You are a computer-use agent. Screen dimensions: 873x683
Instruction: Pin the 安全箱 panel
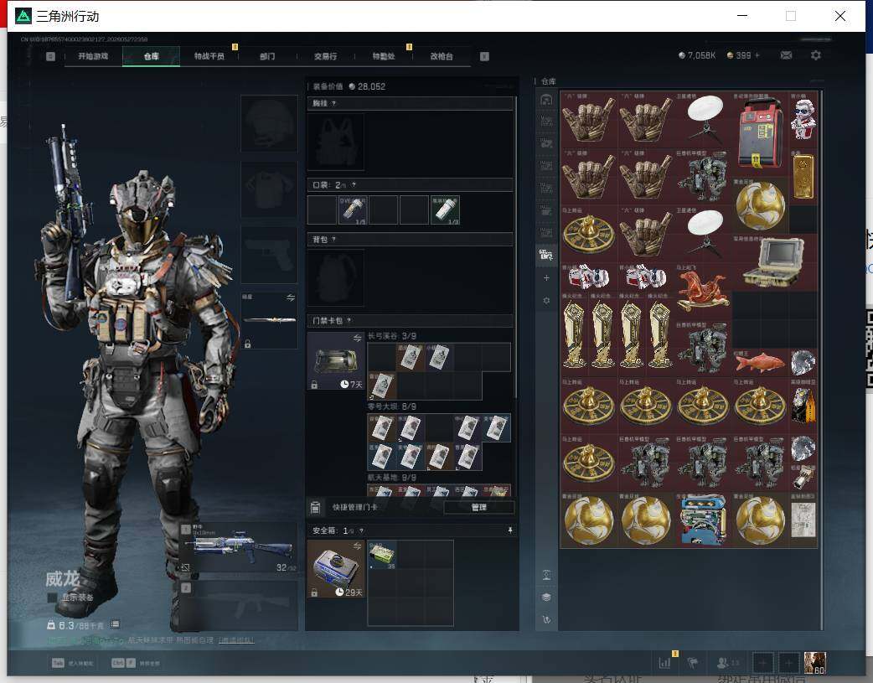509,531
